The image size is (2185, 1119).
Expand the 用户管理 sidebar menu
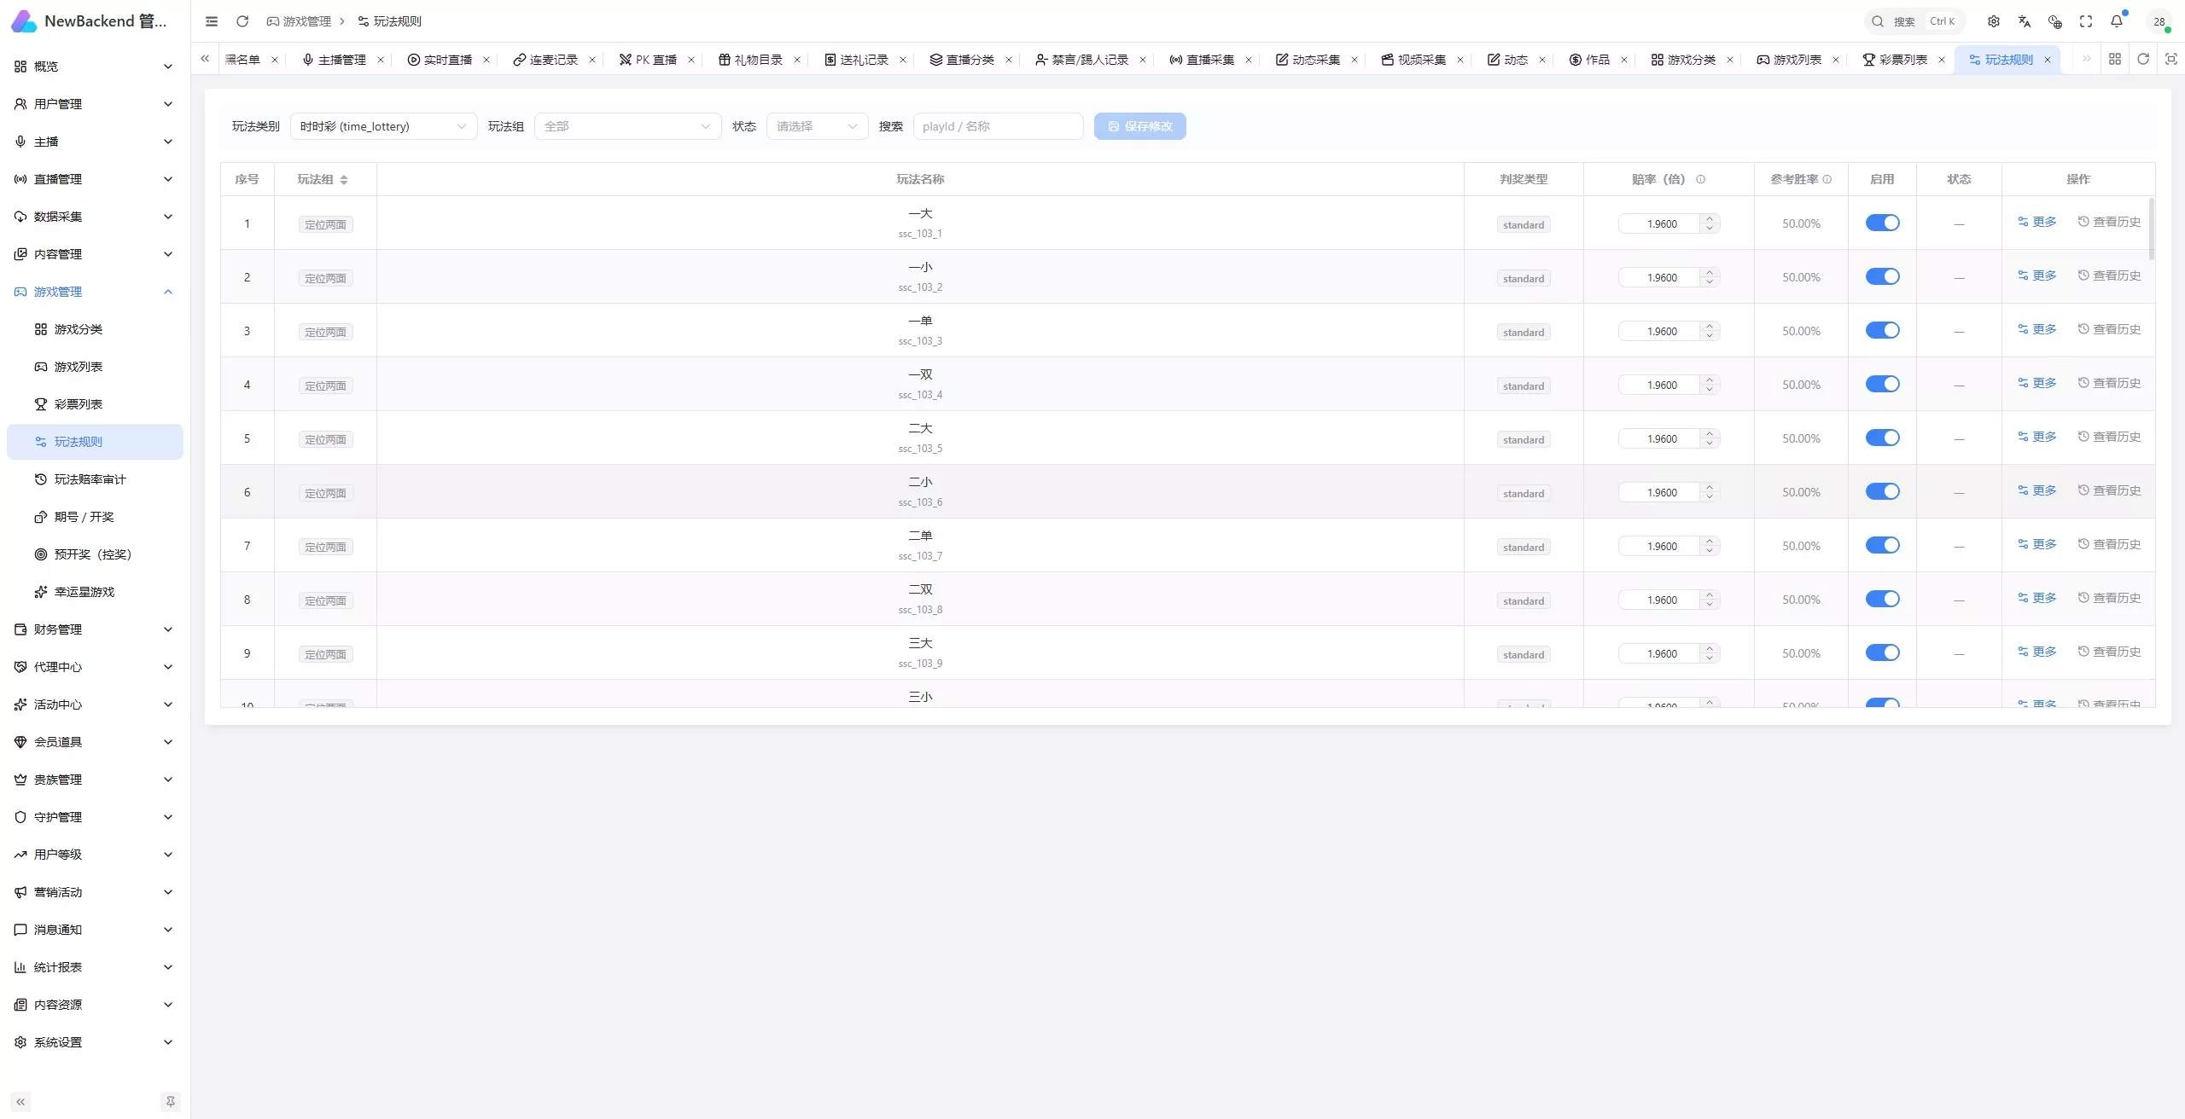point(95,104)
